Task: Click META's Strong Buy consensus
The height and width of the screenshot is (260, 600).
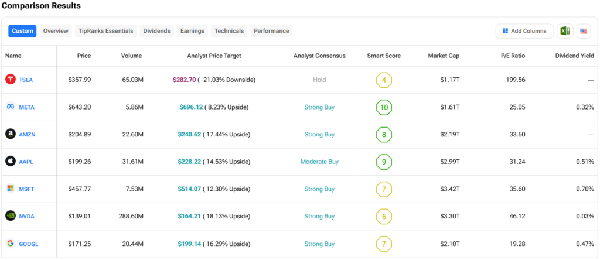Action: pos(319,107)
